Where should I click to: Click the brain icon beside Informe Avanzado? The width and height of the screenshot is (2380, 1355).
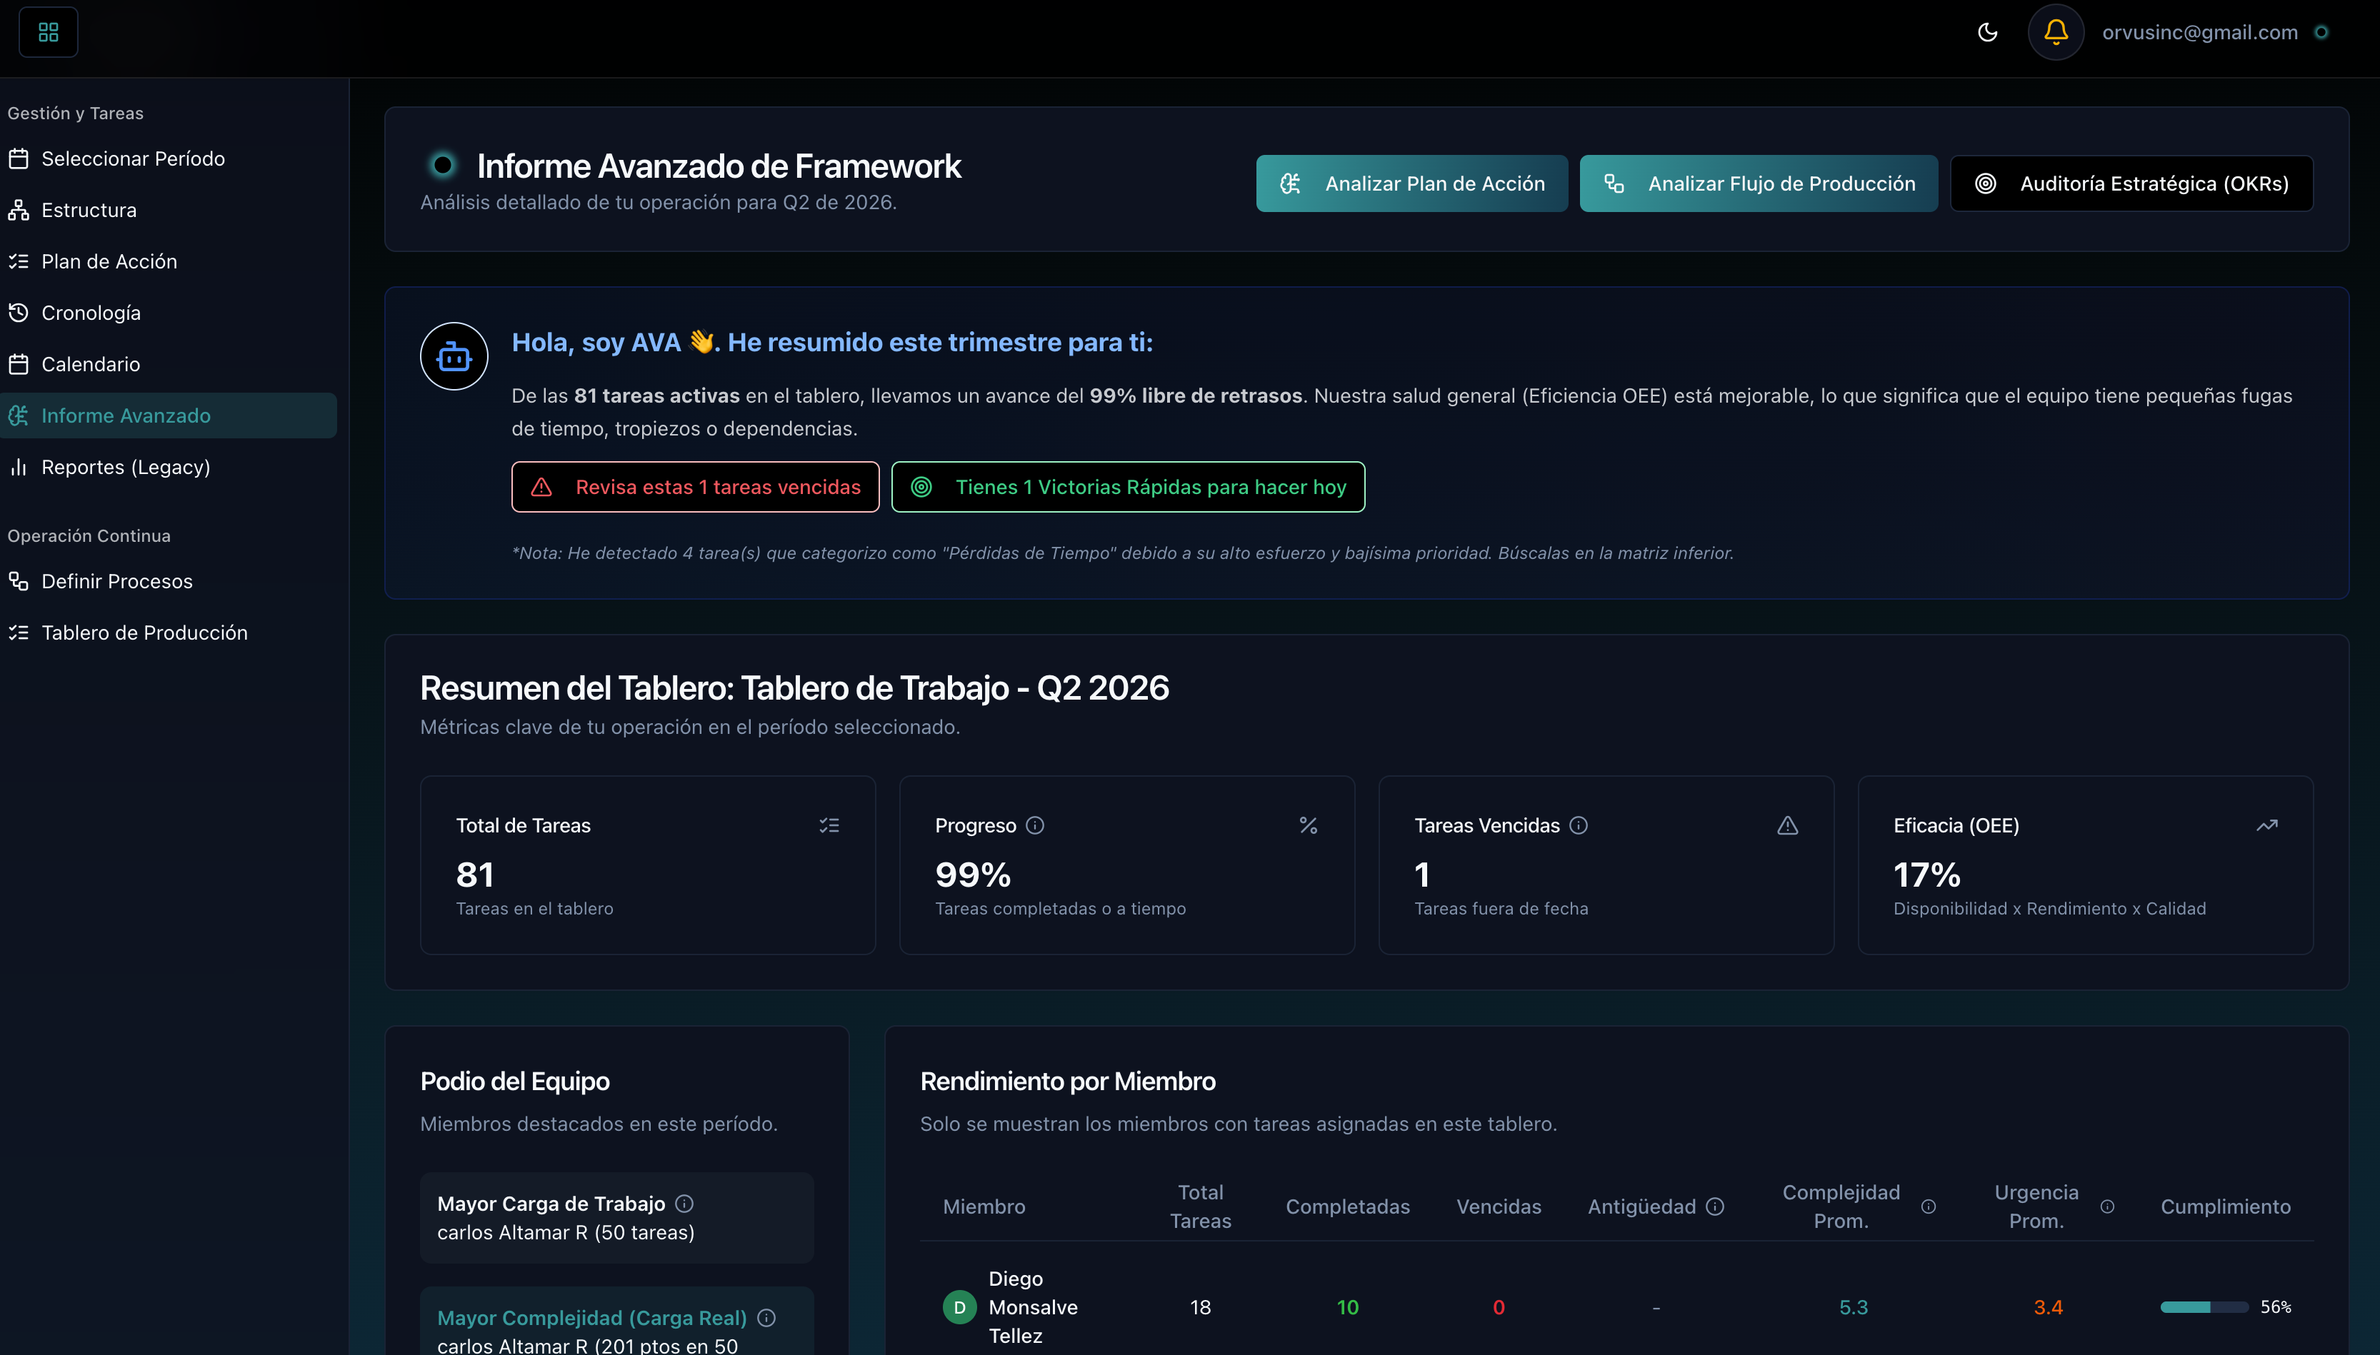pyautogui.click(x=19, y=416)
